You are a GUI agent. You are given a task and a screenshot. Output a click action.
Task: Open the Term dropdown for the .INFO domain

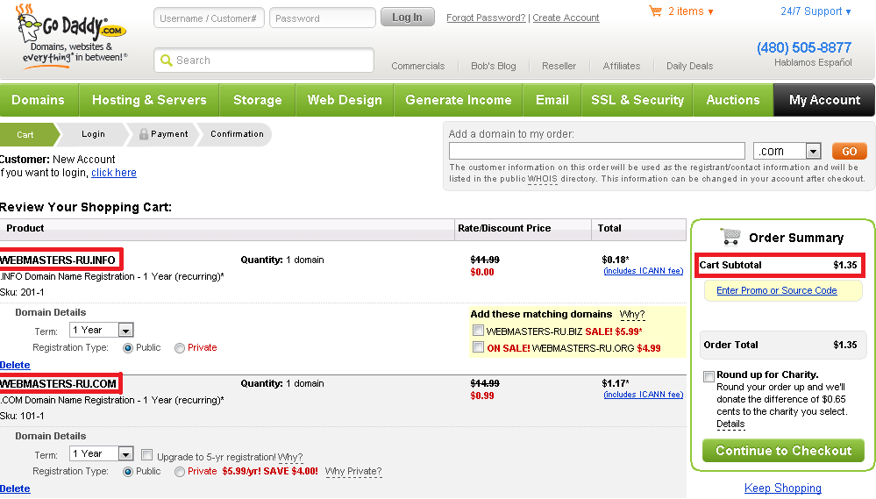[125, 331]
